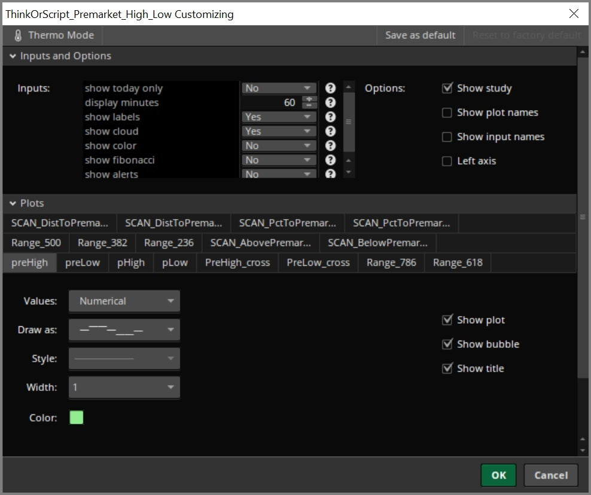The height and width of the screenshot is (495, 591).
Task: Open help for show labels
Action: tap(330, 117)
